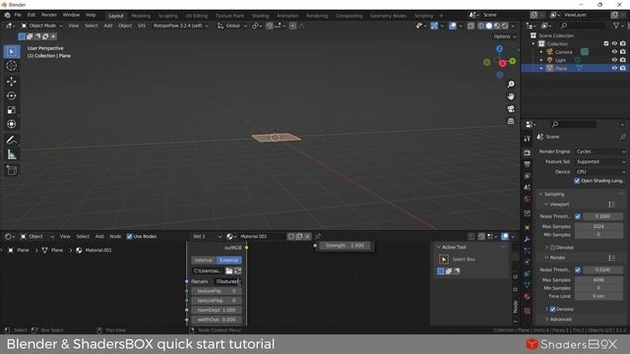Image resolution: width=630 pixels, height=354 pixels.
Task: Open Device CPU dropdown
Action: pyautogui.click(x=600, y=172)
